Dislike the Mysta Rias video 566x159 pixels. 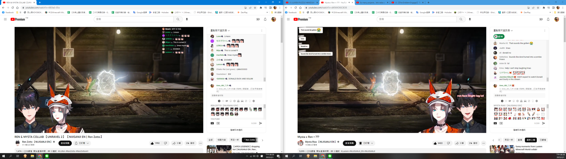coord(448,143)
